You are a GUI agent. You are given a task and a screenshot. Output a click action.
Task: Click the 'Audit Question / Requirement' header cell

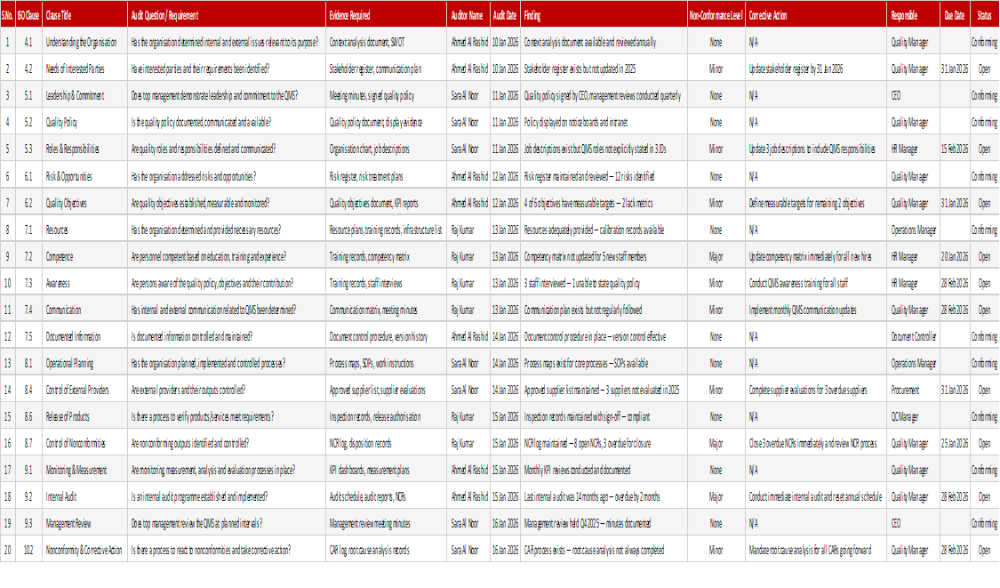[227, 15]
